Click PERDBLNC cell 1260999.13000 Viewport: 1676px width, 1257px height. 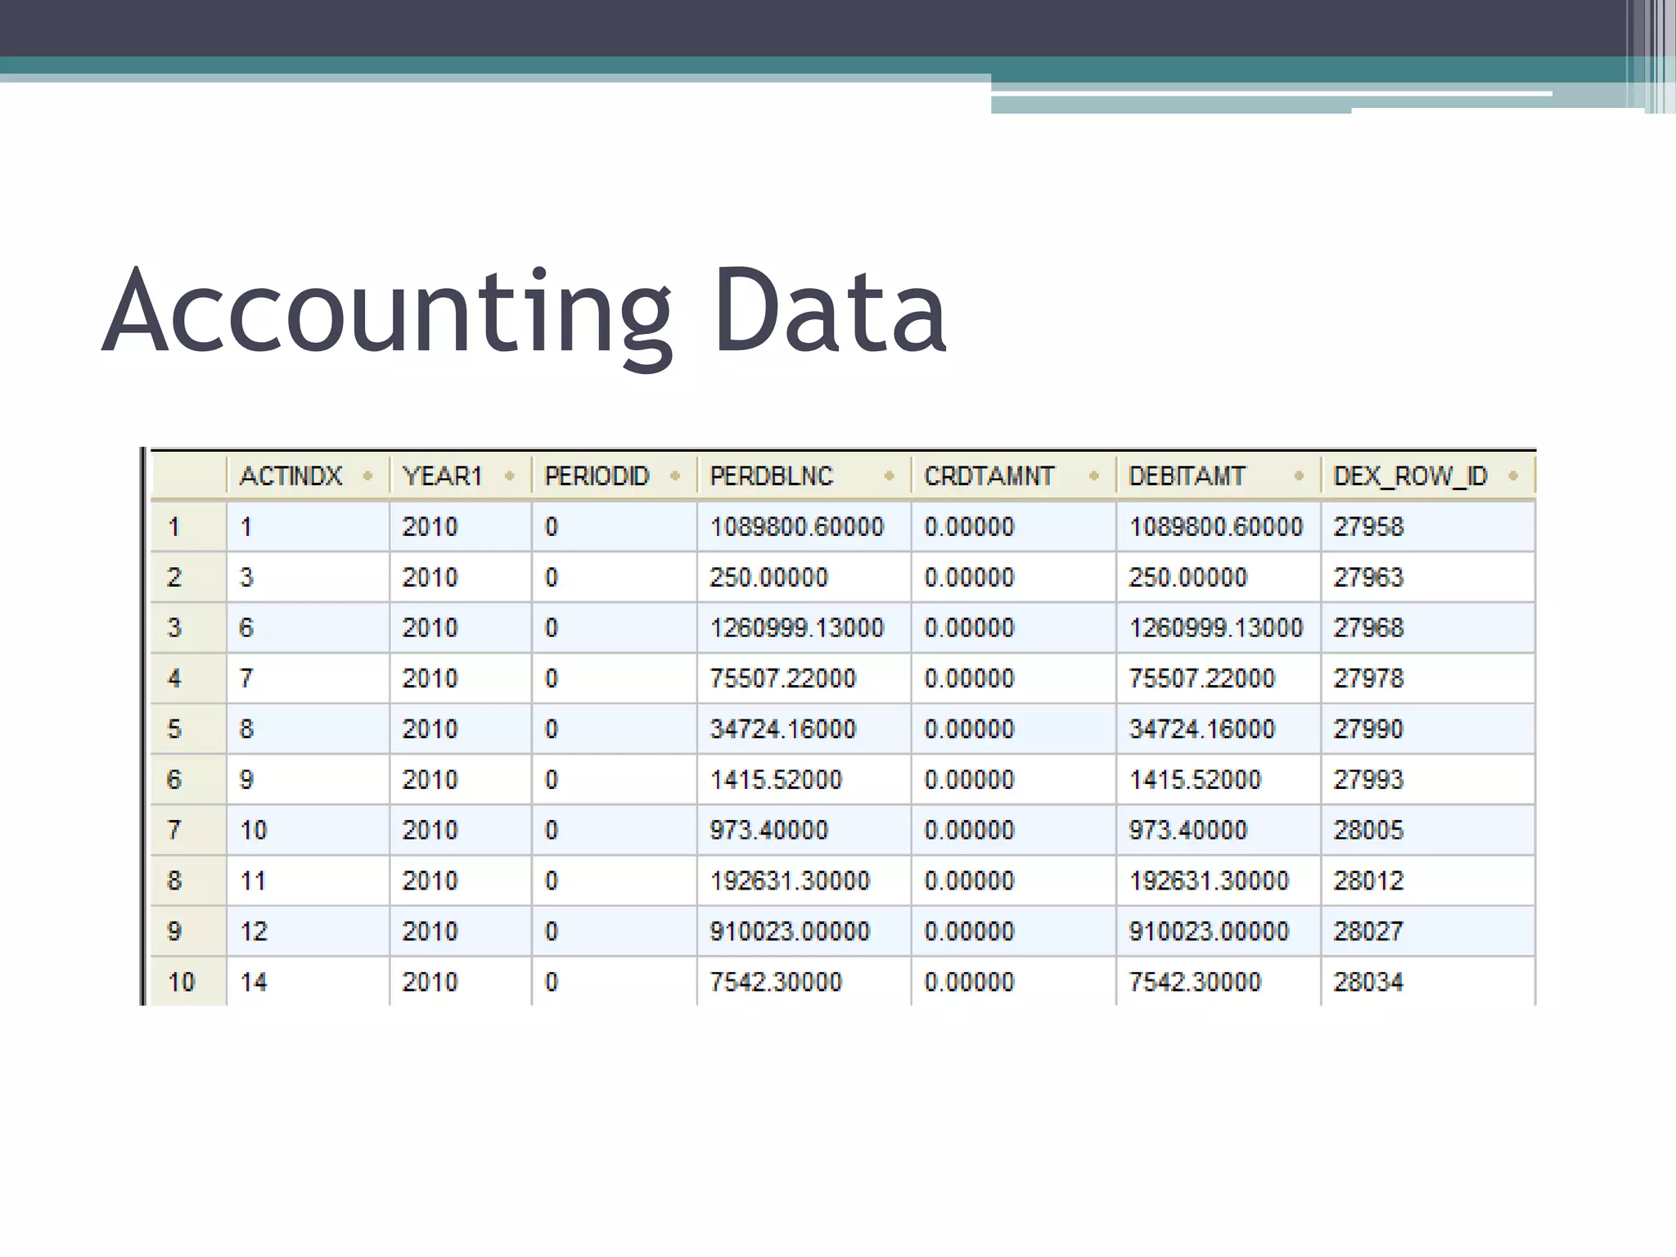804,628
